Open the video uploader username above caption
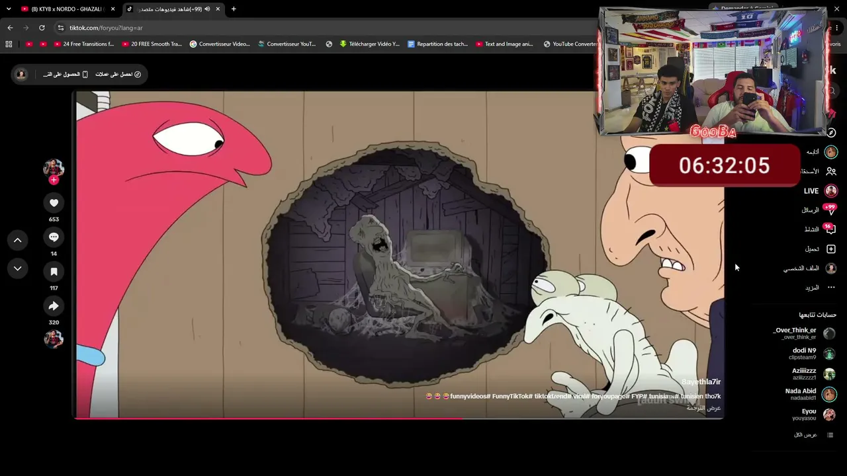This screenshot has height=476, width=847. pyautogui.click(x=701, y=381)
